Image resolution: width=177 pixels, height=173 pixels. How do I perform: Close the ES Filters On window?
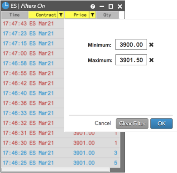point(120,6)
